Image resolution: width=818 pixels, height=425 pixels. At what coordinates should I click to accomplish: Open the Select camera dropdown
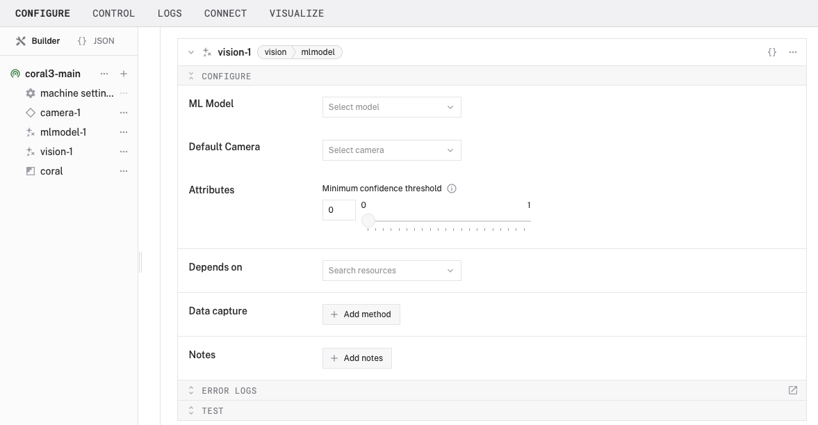coord(392,150)
